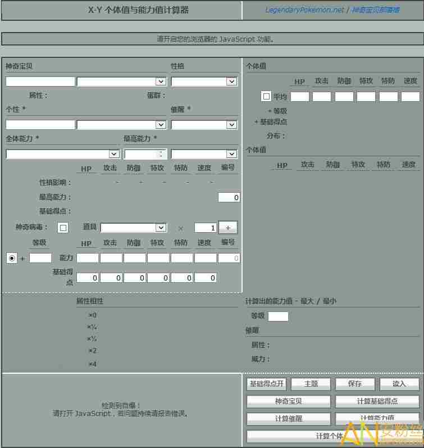Click the 最高能力 number spinner field
The height and width of the screenshot is (448, 424).
pyautogui.click(x=145, y=154)
